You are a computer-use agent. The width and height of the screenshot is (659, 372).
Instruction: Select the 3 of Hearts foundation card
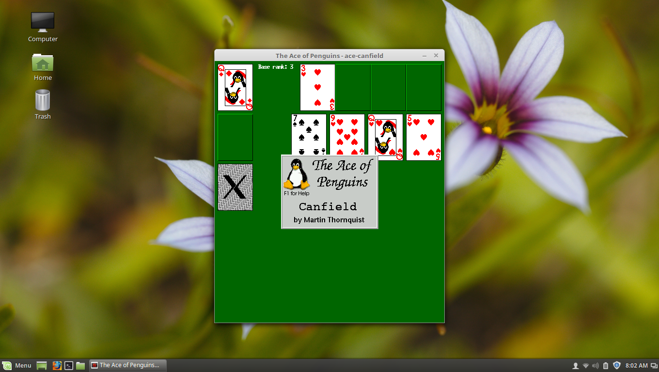click(x=317, y=87)
